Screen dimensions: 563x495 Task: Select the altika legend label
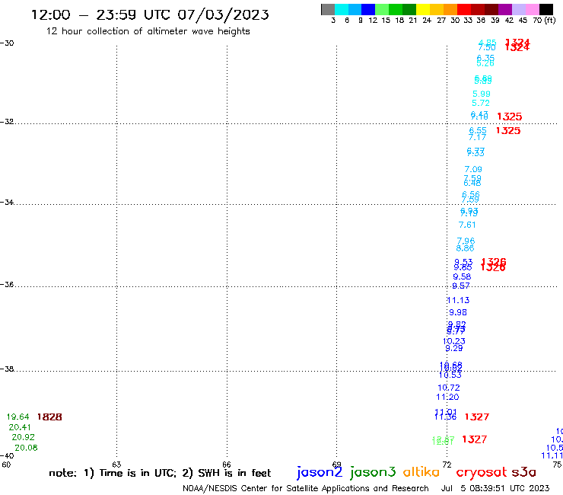click(421, 472)
